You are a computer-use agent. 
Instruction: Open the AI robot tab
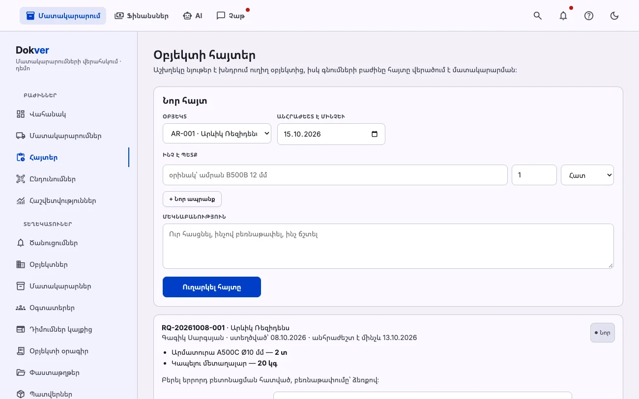pos(193,16)
